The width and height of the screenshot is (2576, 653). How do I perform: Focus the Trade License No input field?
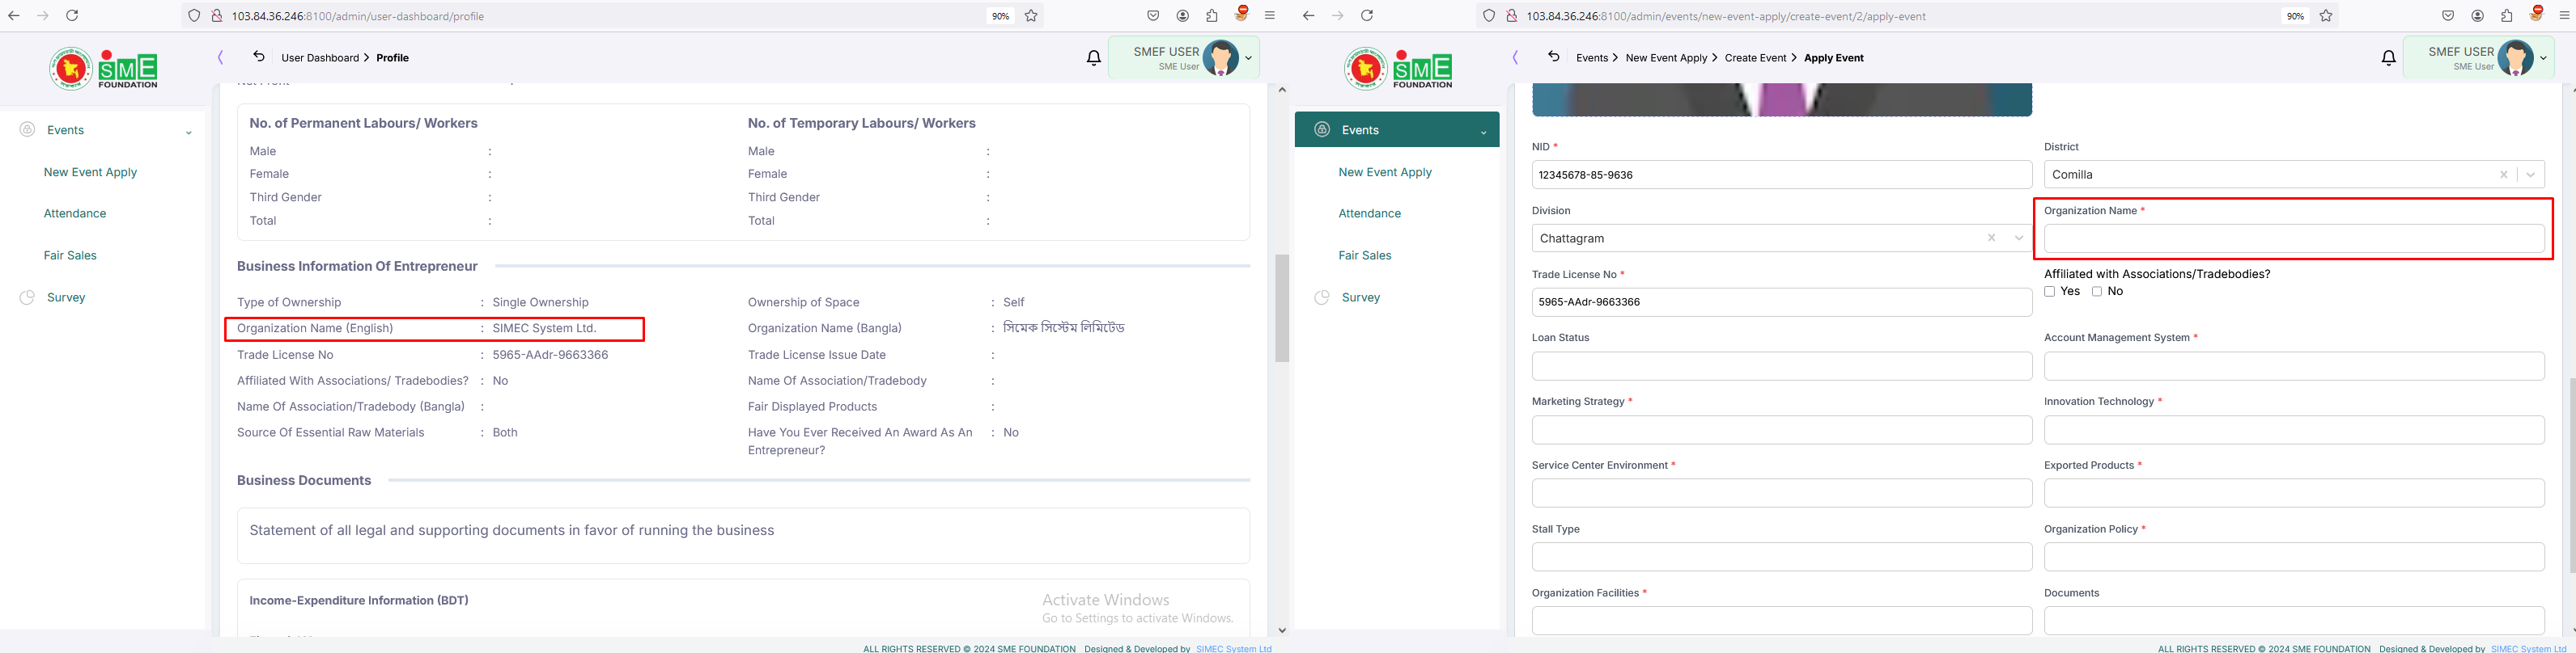click(1782, 301)
